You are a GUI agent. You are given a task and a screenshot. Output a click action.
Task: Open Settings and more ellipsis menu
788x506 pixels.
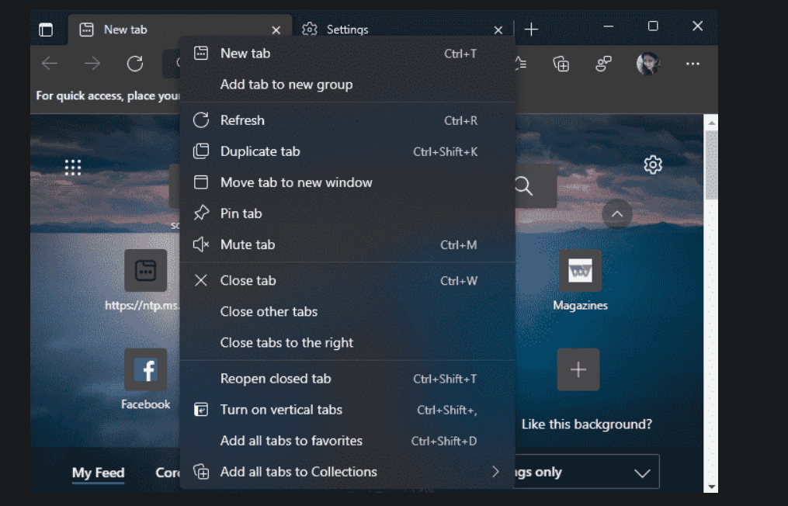(x=693, y=64)
